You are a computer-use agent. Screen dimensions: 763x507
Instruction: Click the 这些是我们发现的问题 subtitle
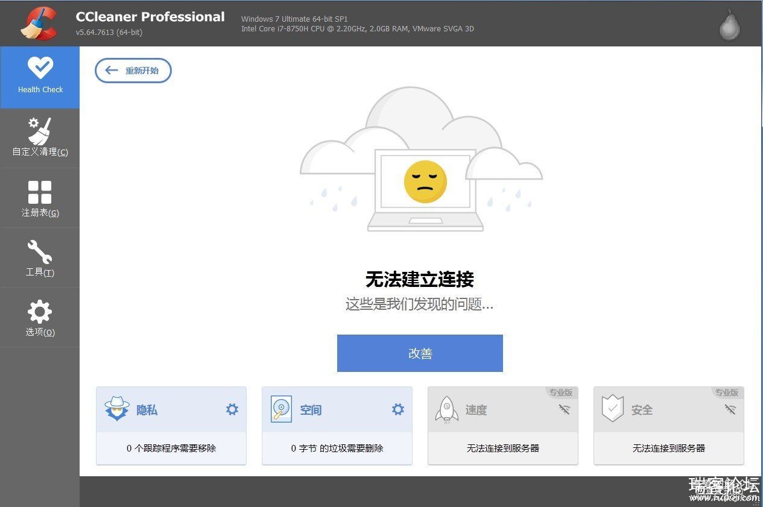pos(420,304)
